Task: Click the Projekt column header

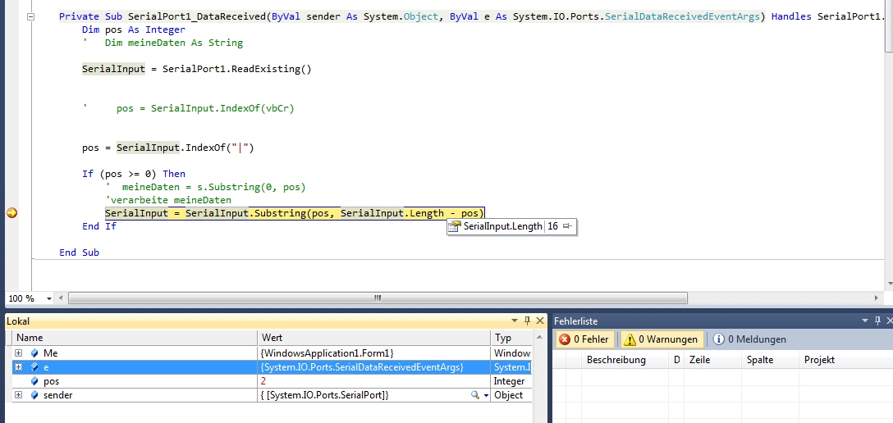Action: point(845,360)
